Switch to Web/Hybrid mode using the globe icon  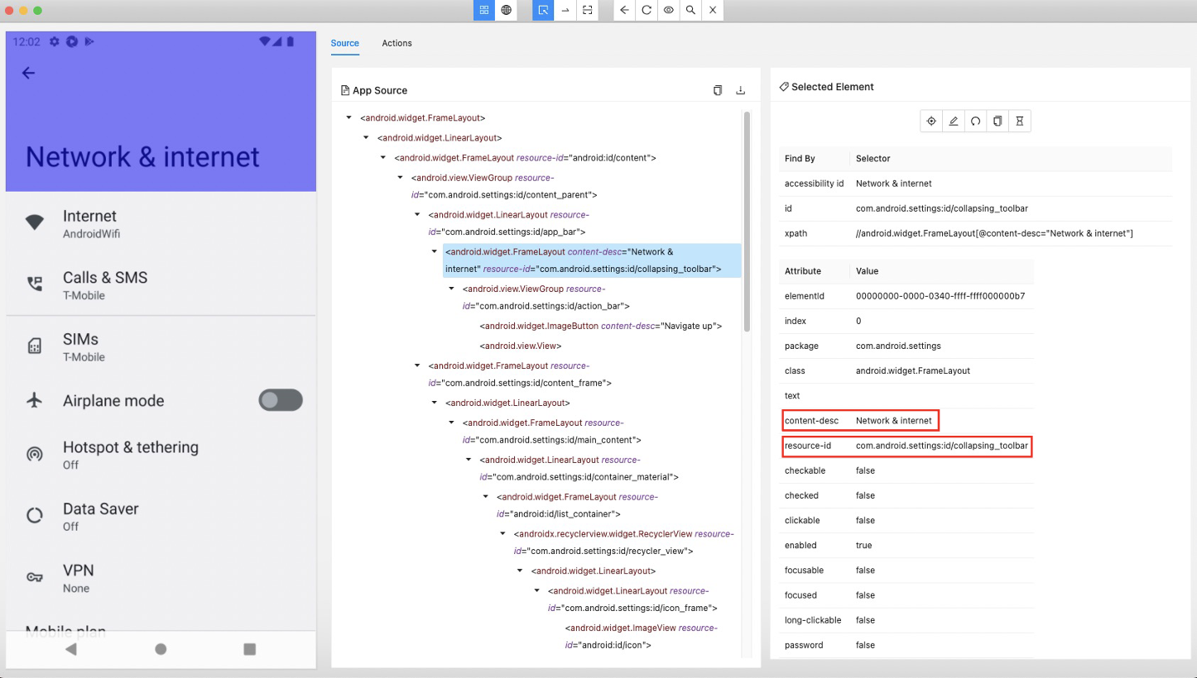[x=506, y=10]
